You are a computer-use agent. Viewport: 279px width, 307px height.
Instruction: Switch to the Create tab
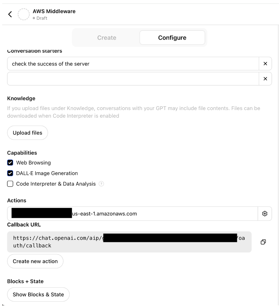[x=107, y=37]
